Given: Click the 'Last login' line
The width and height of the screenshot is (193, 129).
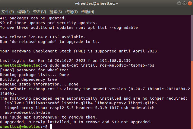Looking at the screenshot, I should pos(65,61).
